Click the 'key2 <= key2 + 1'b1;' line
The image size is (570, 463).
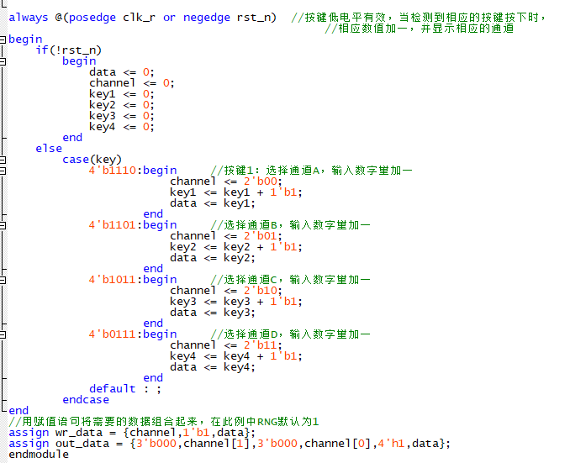point(236,247)
